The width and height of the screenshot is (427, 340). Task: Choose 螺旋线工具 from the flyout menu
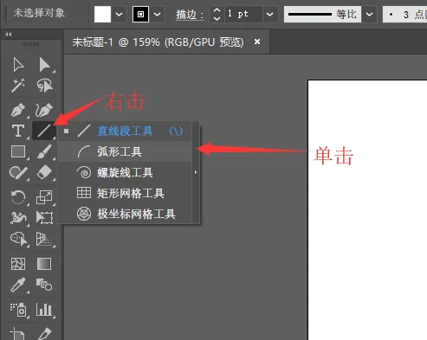pos(125,173)
